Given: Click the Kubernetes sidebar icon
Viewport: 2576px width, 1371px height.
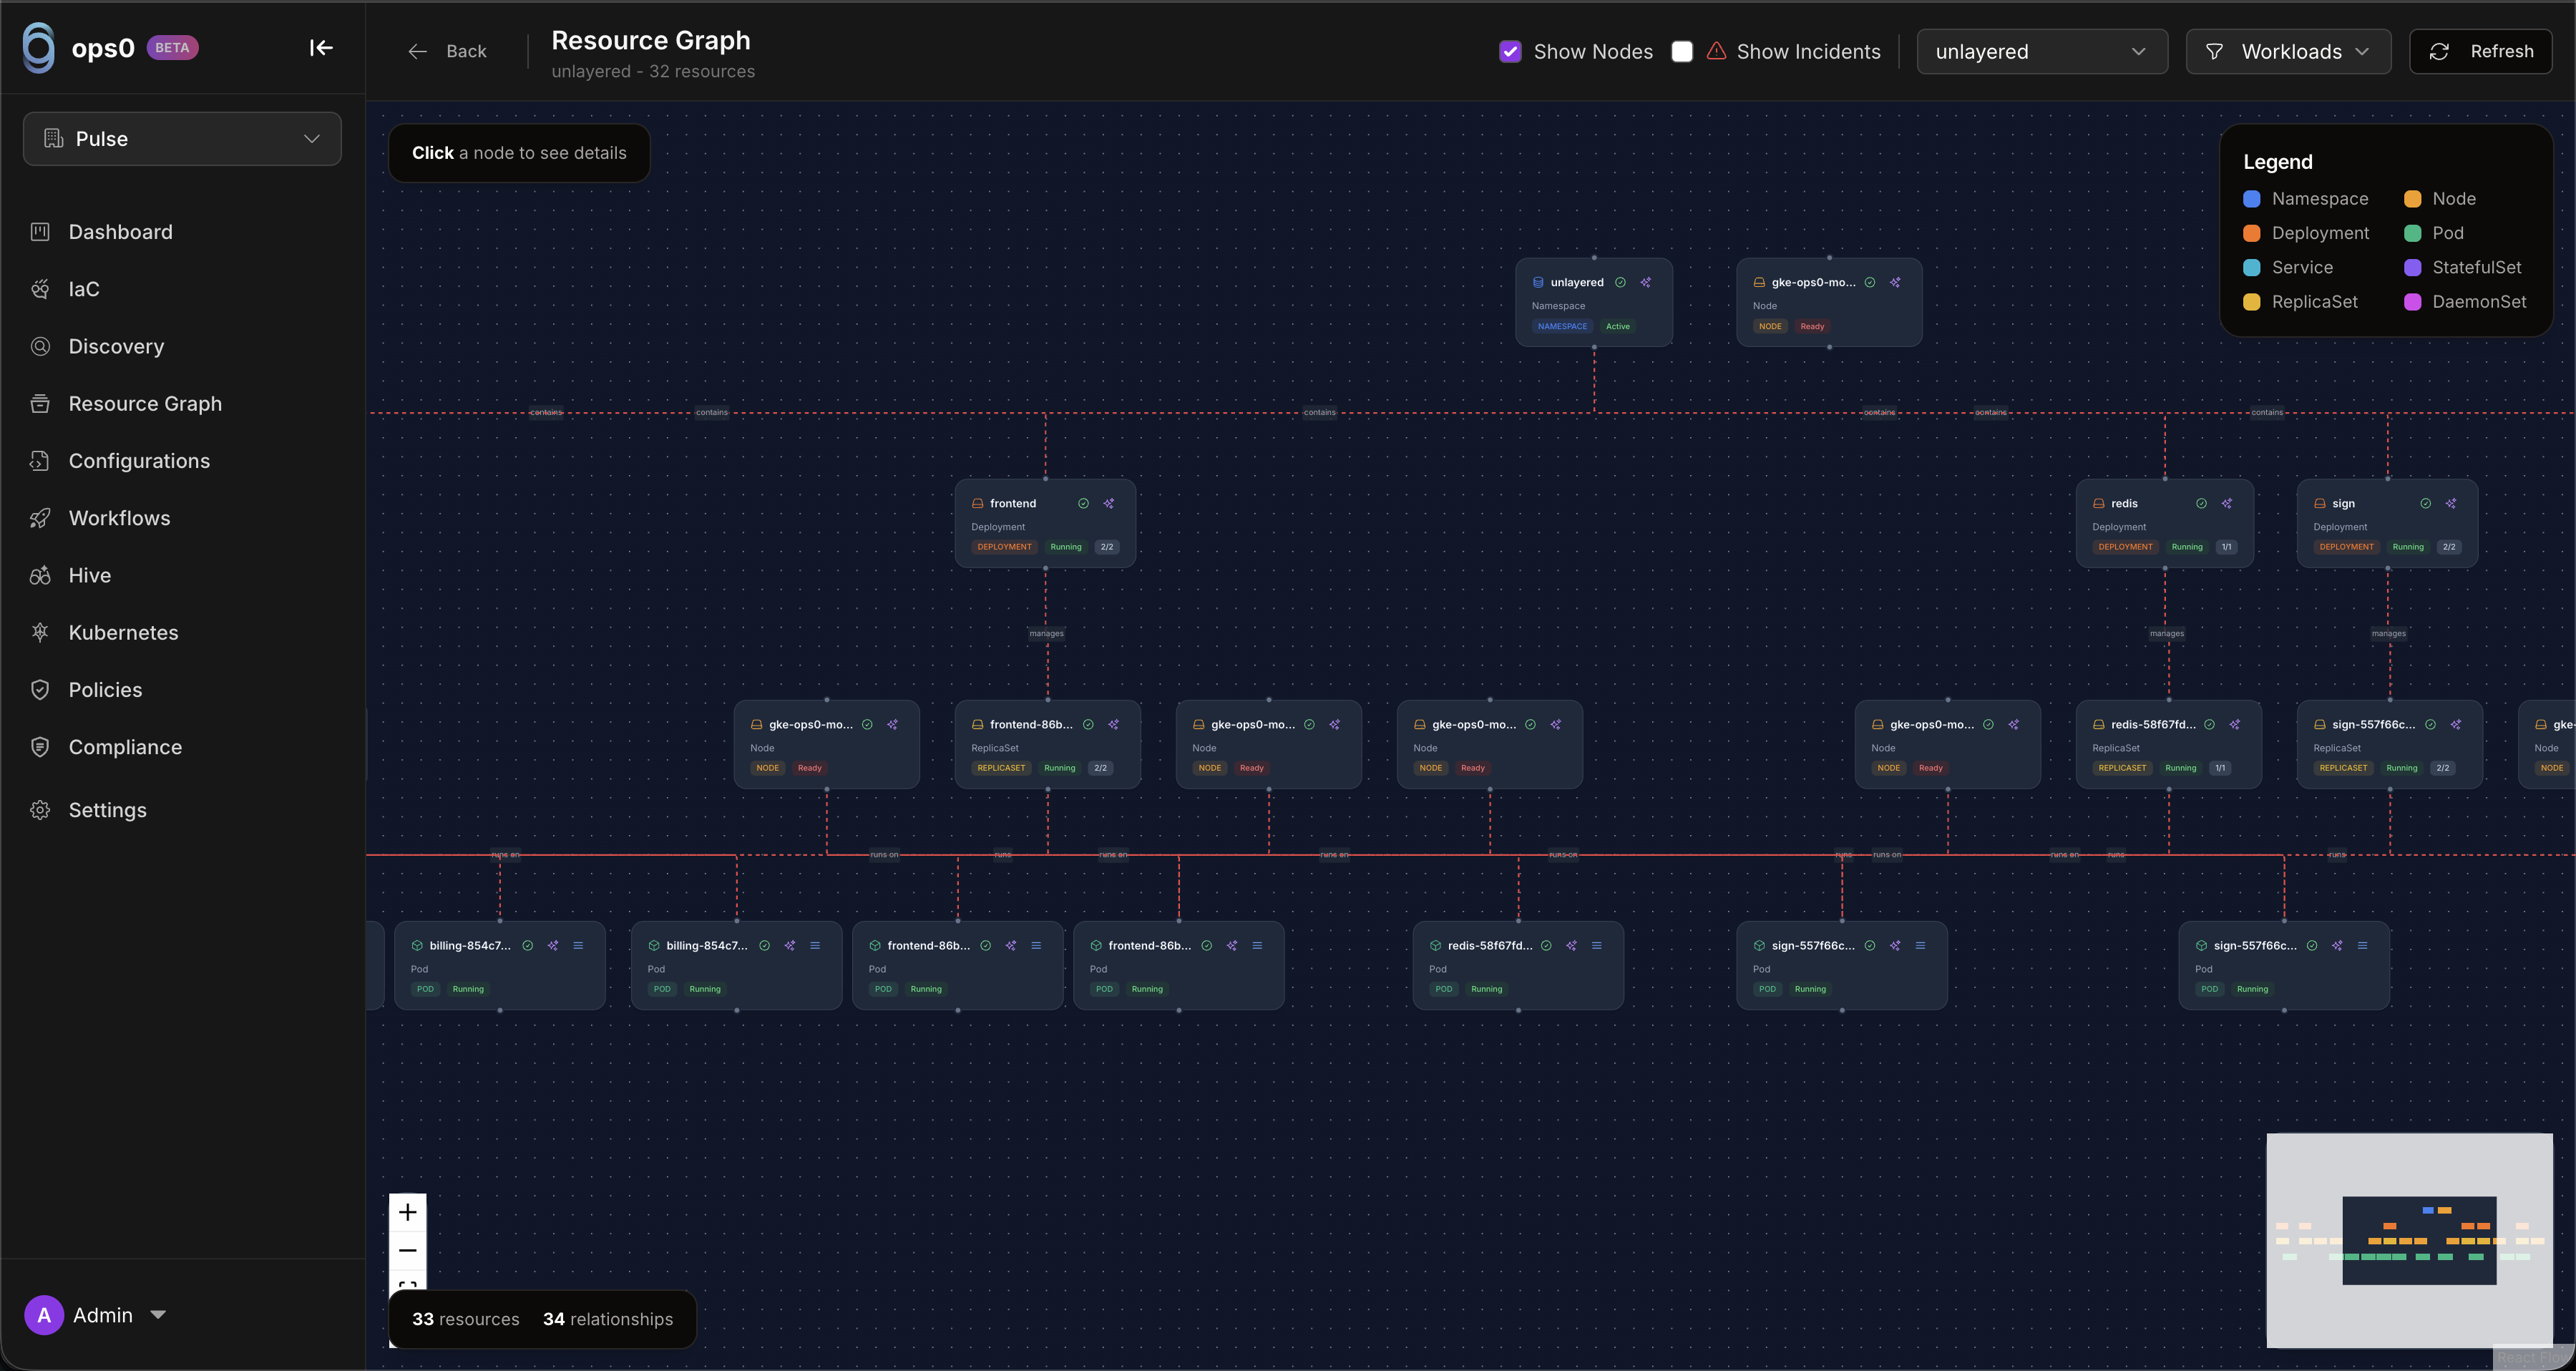Looking at the screenshot, I should [40, 633].
